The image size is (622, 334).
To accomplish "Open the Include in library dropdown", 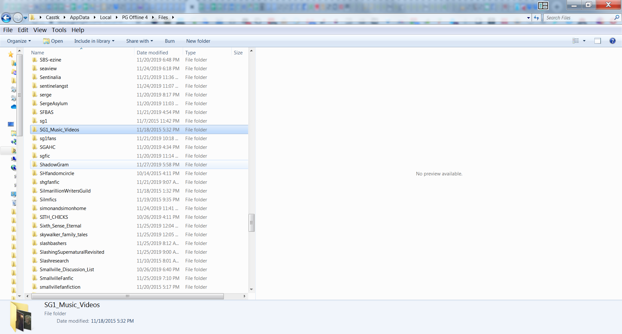I will 94,41.
